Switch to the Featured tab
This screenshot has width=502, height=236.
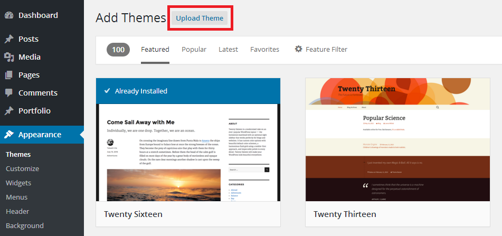[x=155, y=49]
